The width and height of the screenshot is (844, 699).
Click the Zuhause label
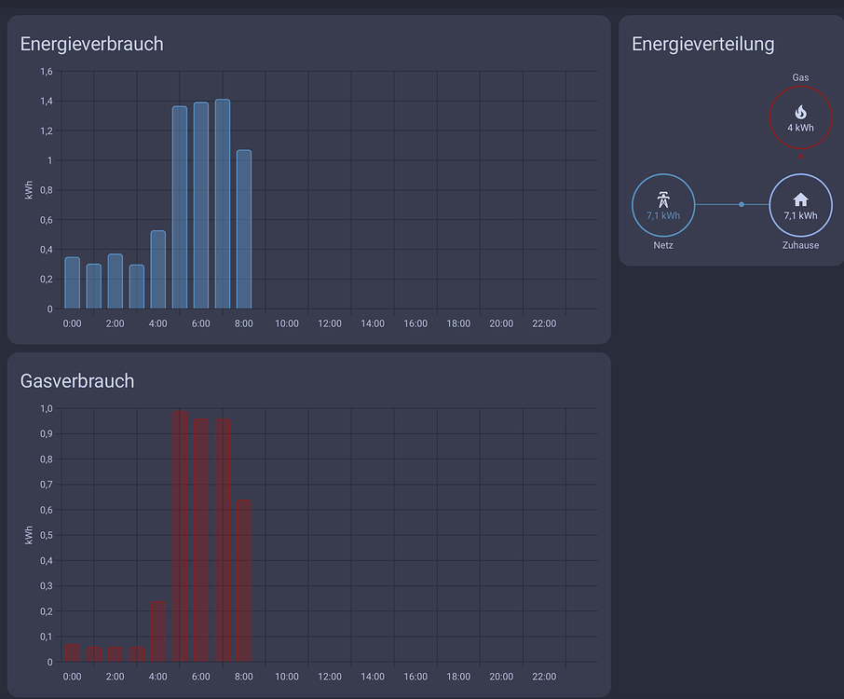coord(800,245)
